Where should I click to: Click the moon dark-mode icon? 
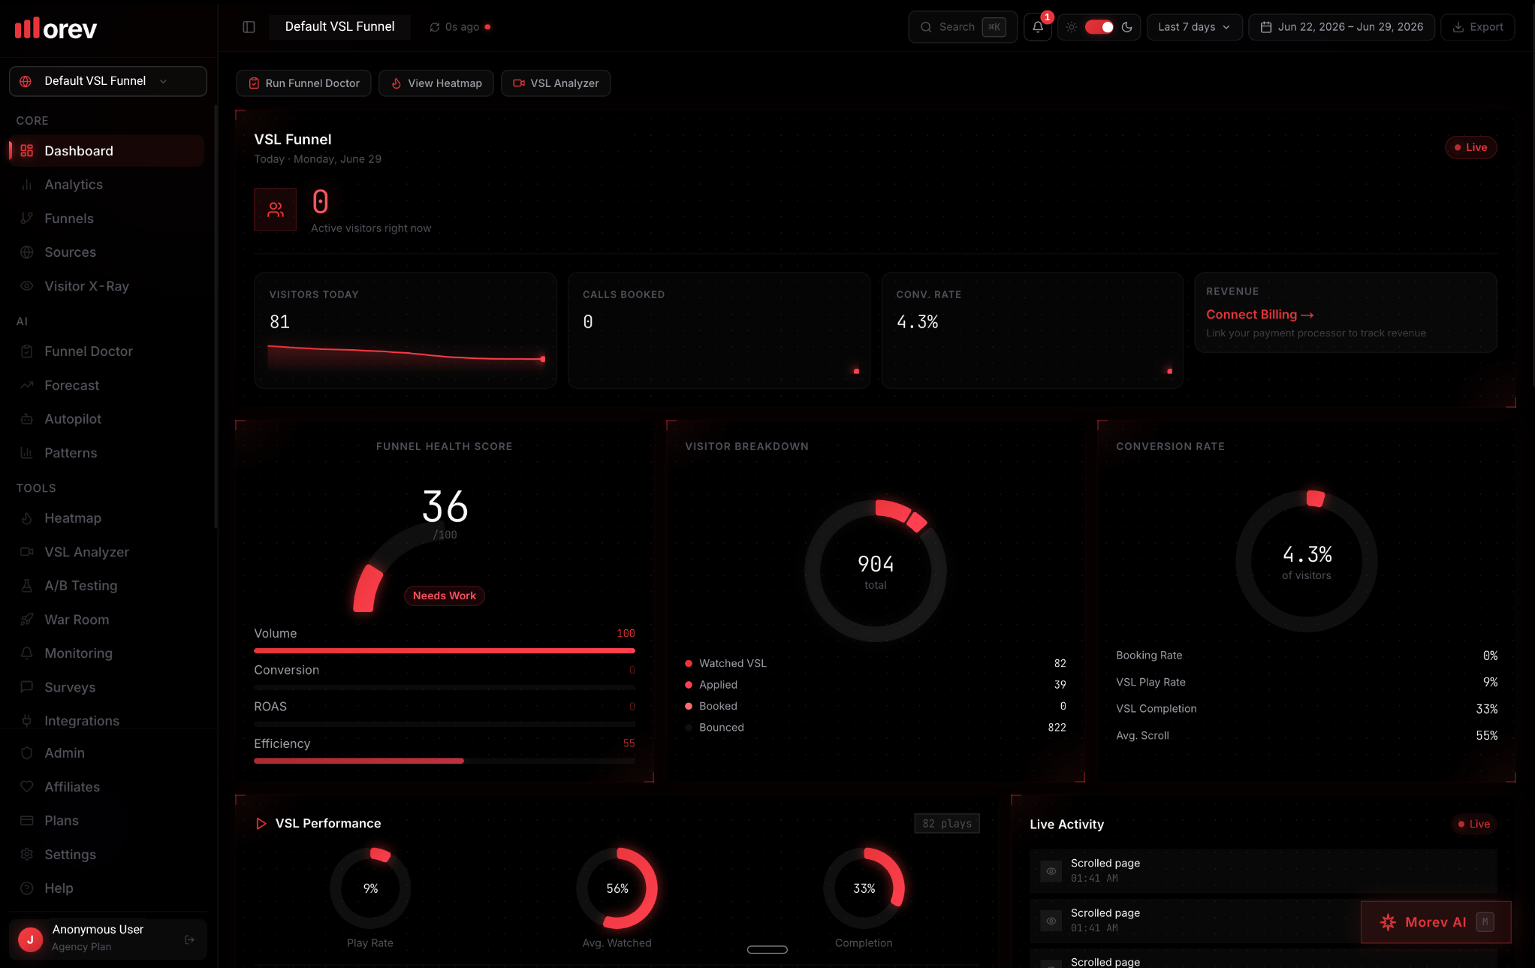pyautogui.click(x=1127, y=27)
